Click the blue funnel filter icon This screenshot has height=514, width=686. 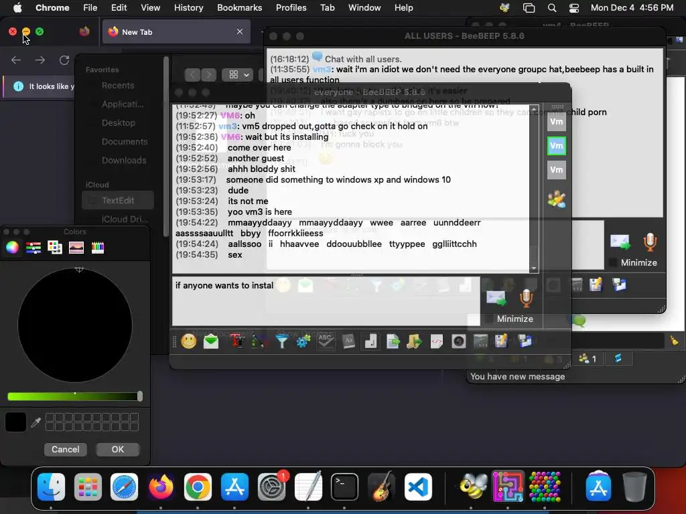coord(282,341)
